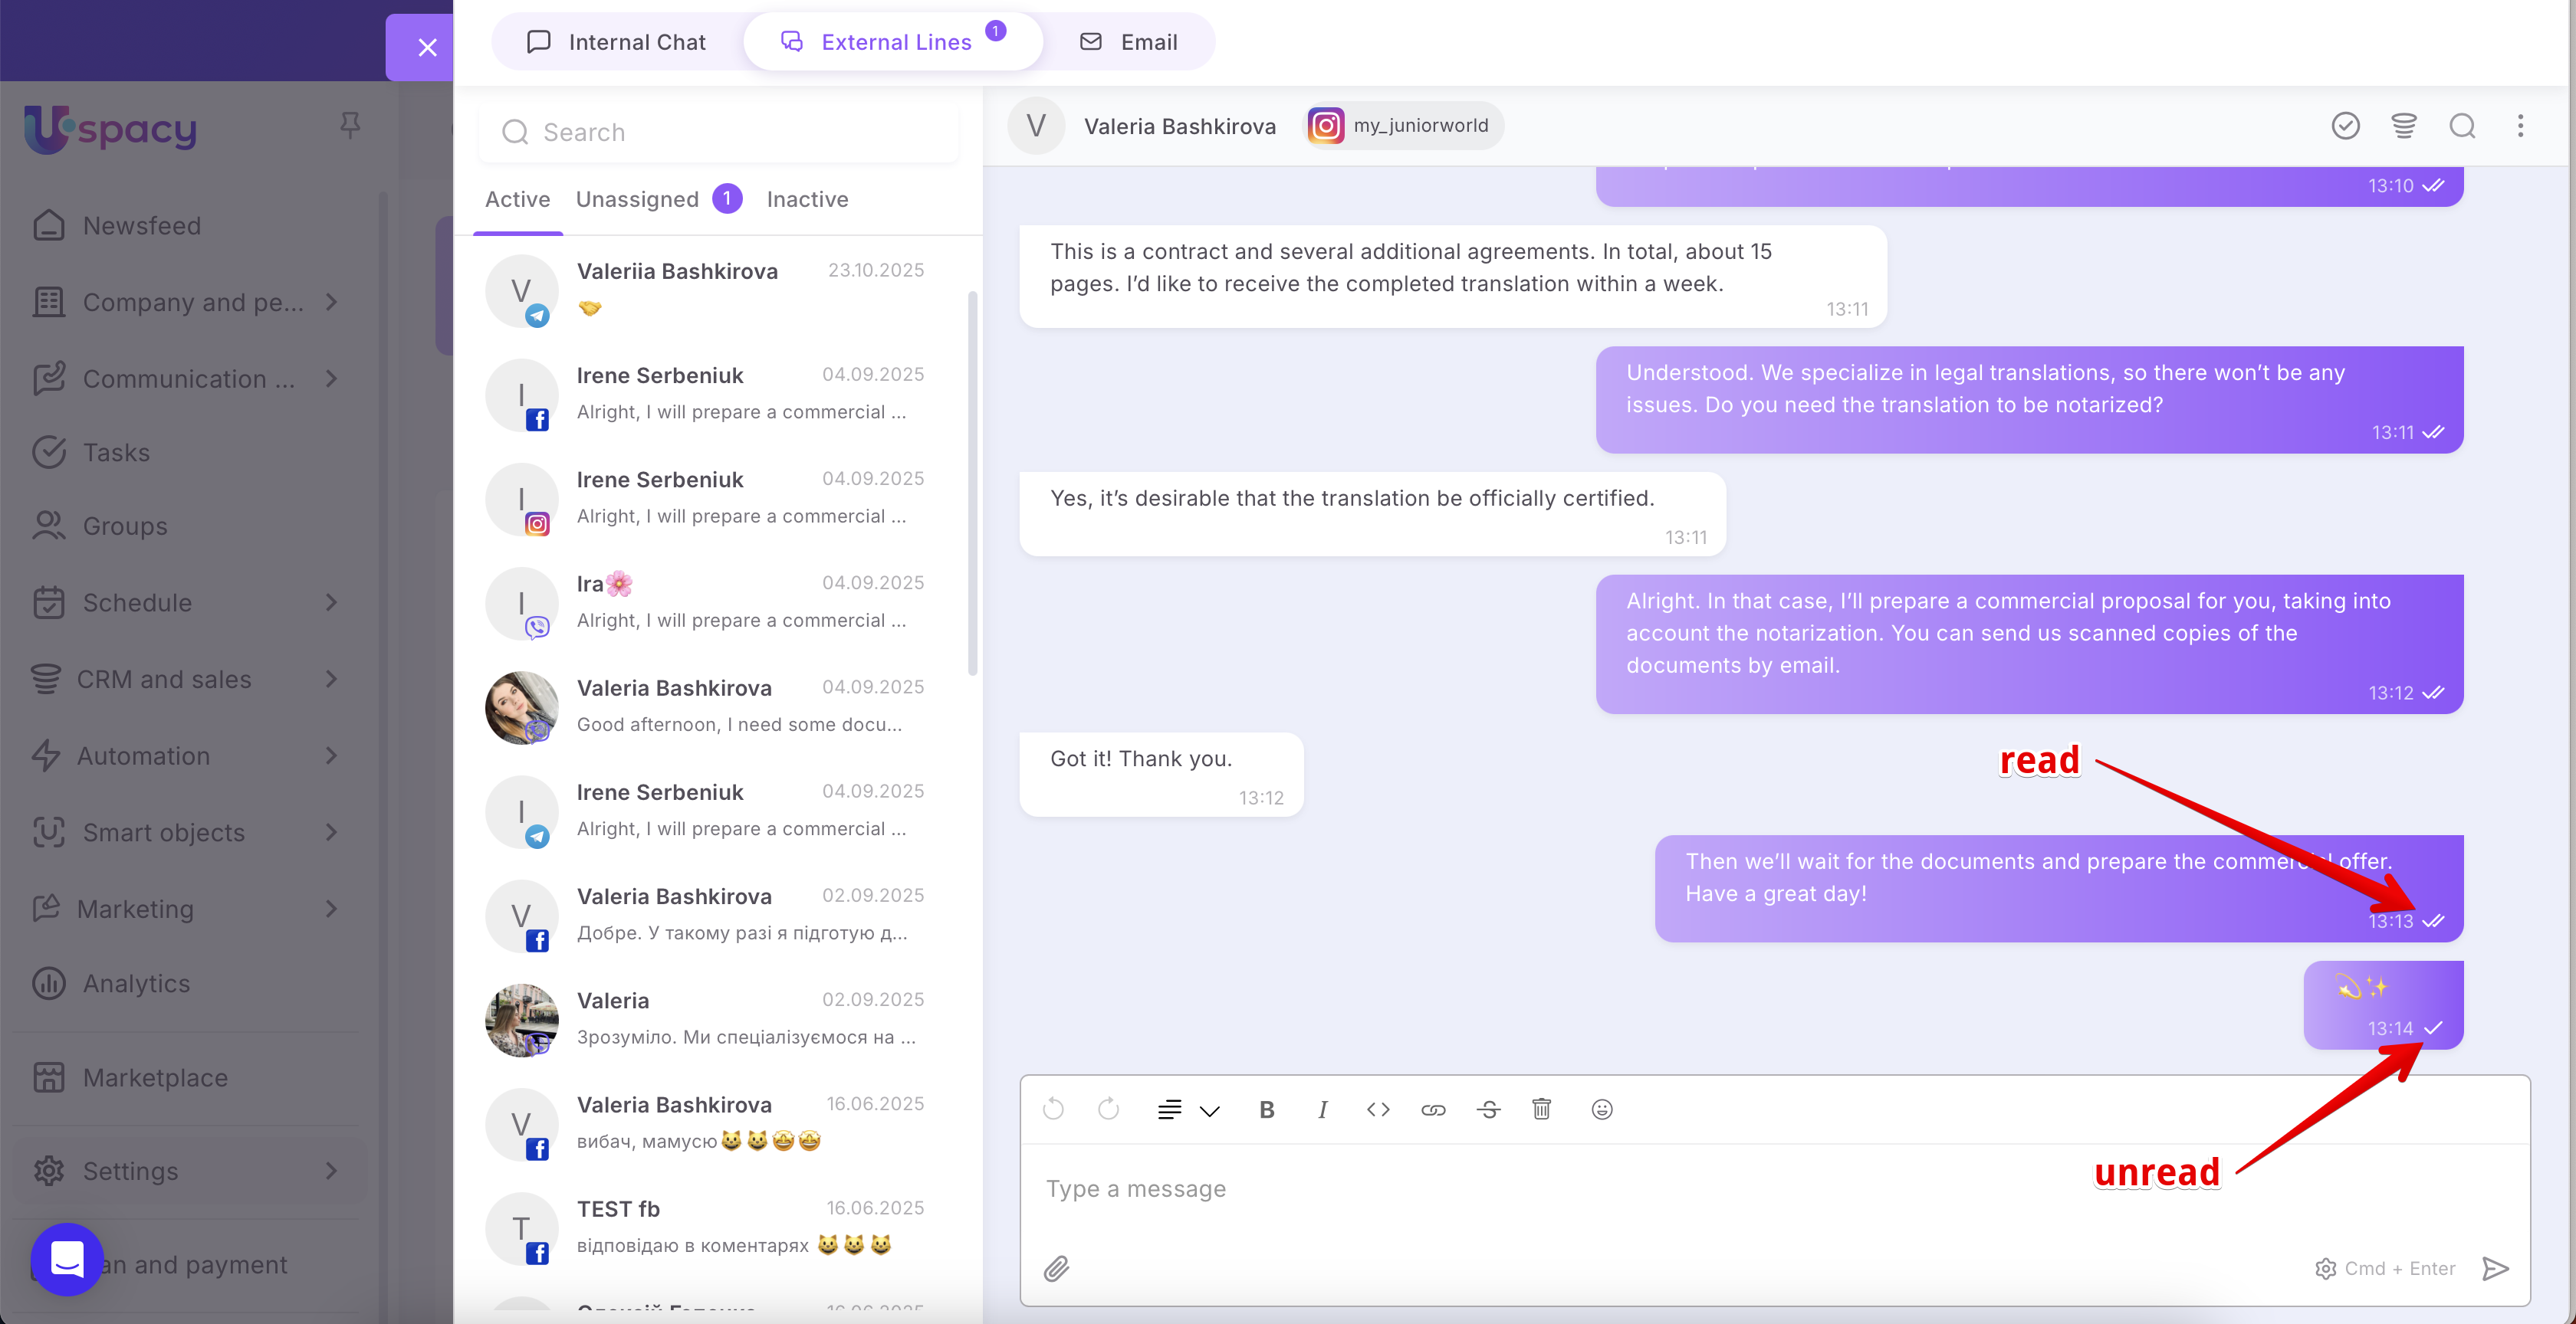This screenshot has height=1324, width=2576.
Task: Click the insert link icon
Action: click(1432, 1109)
